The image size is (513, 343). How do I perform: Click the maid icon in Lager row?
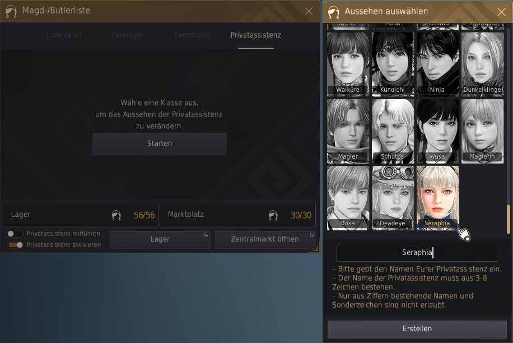point(116,215)
